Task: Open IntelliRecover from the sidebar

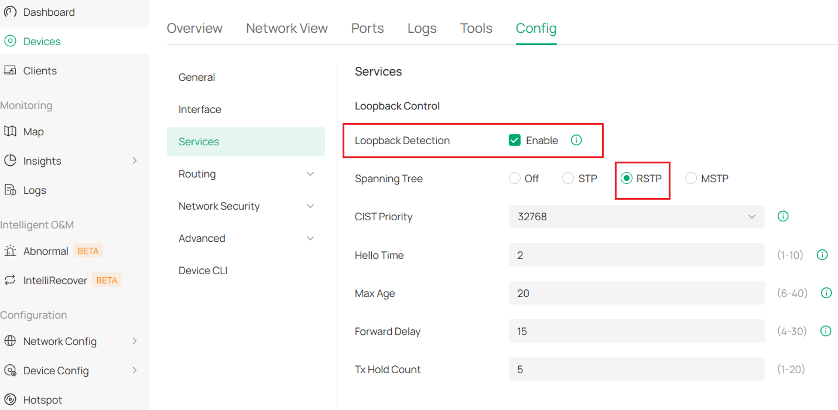Action: click(x=55, y=280)
